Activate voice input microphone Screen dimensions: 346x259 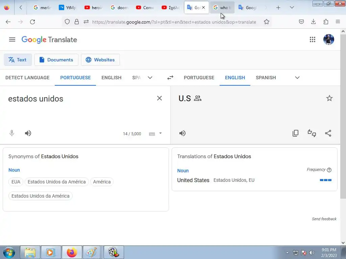tap(12, 133)
